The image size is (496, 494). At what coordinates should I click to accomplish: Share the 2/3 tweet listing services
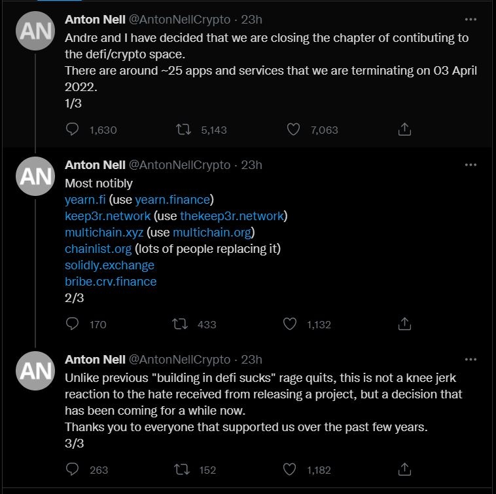pyautogui.click(x=404, y=324)
